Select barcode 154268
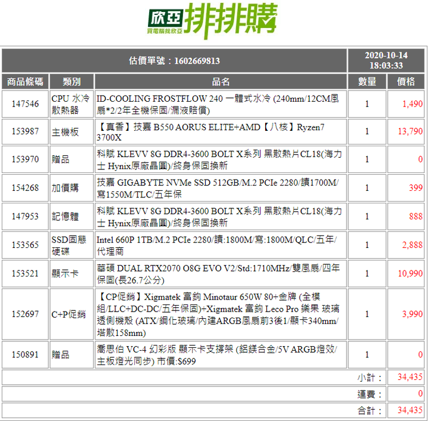Screen dimensions: 428x421 (25, 188)
